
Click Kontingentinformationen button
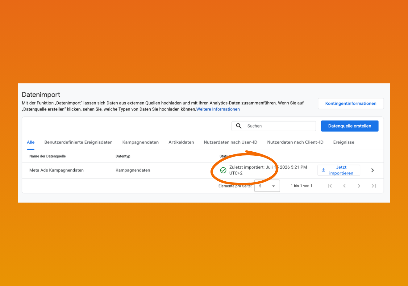pos(351,103)
